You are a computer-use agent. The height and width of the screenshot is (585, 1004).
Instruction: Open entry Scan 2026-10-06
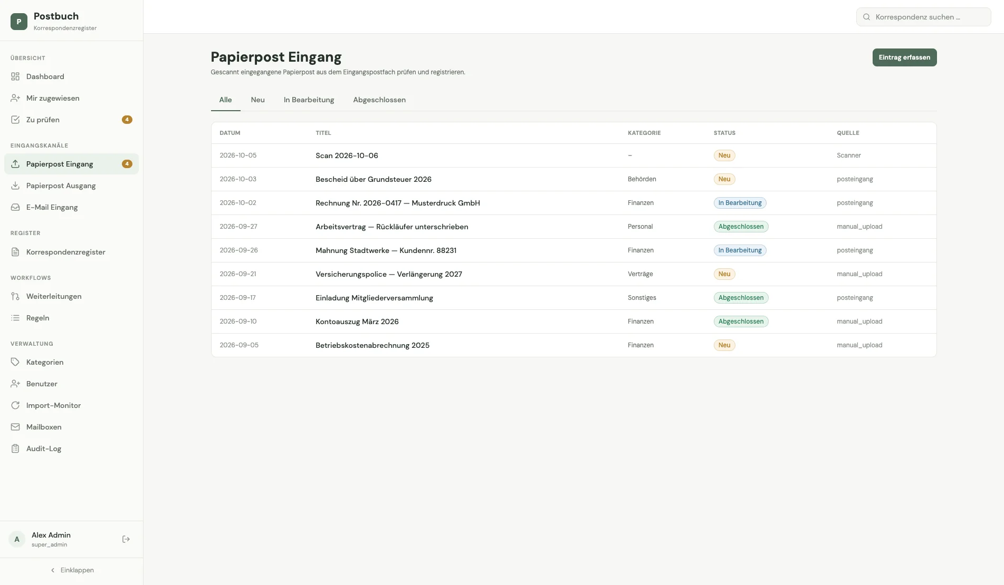click(573, 155)
